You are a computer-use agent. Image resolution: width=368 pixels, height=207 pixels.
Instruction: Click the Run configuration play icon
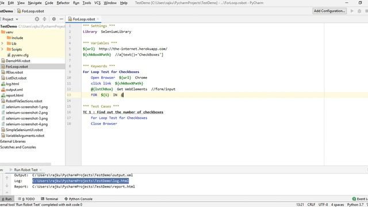pyautogui.click(x=352, y=11)
